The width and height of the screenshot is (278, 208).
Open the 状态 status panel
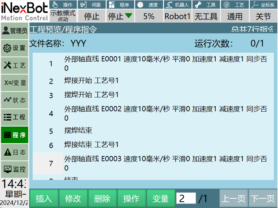tap(14, 100)
